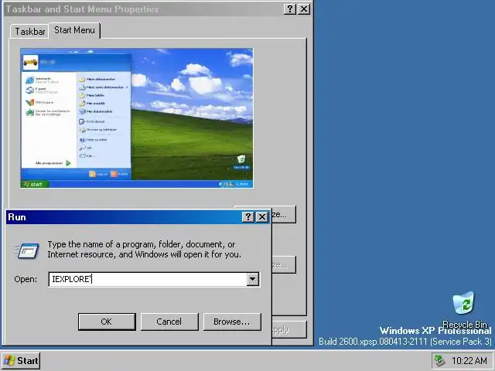The image size is (495, 371).
Task: Click Taskbar Properties help question button
Action: point(290,9)
